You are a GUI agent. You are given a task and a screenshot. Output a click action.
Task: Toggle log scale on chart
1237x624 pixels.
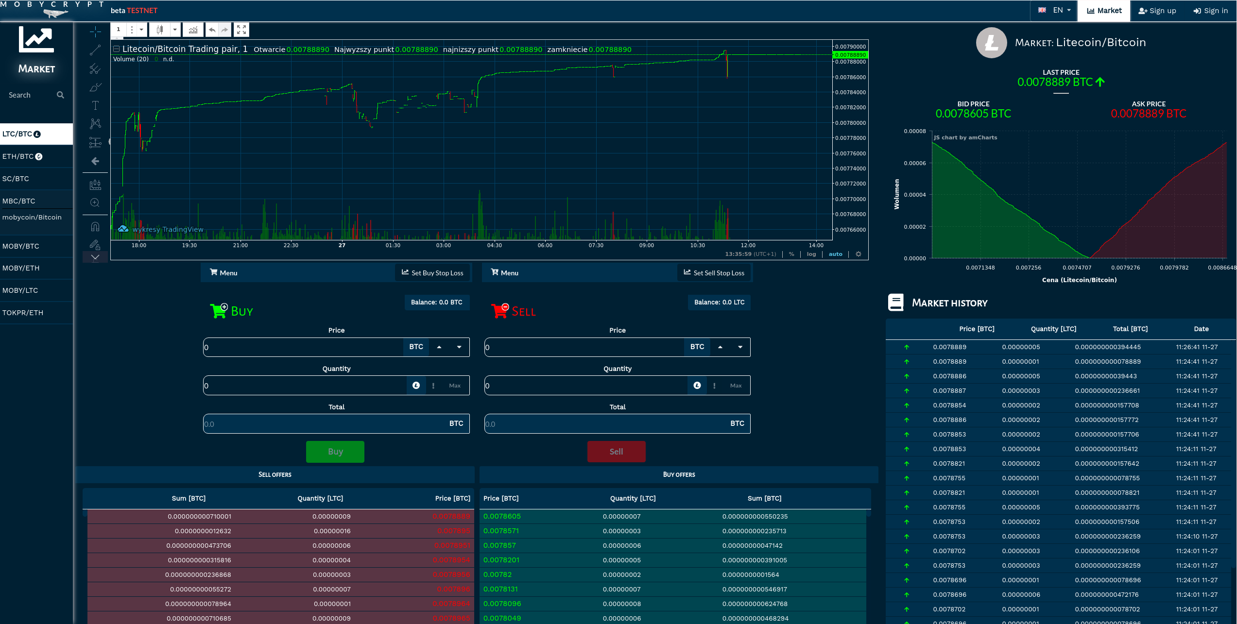coord(811,254)
